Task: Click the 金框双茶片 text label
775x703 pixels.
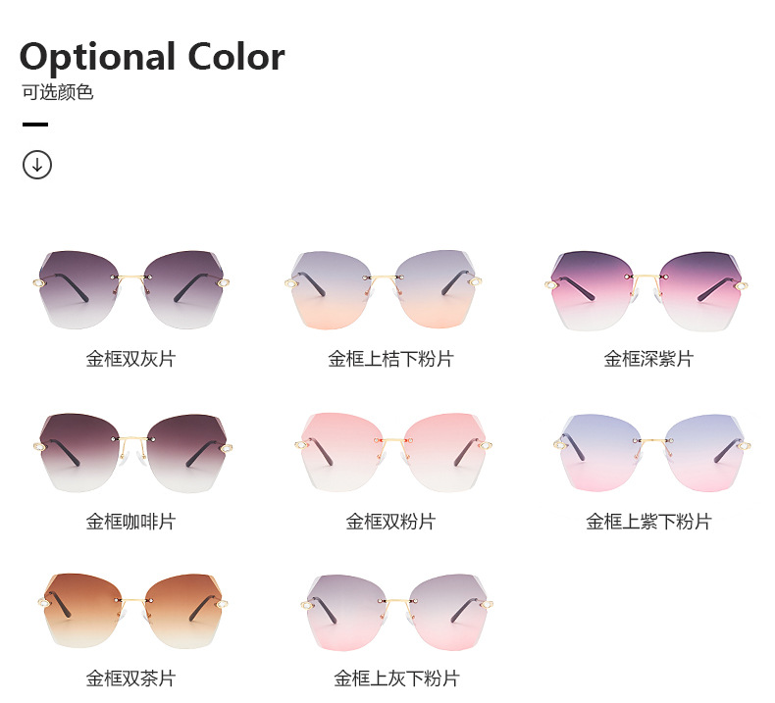Action: 130,678
